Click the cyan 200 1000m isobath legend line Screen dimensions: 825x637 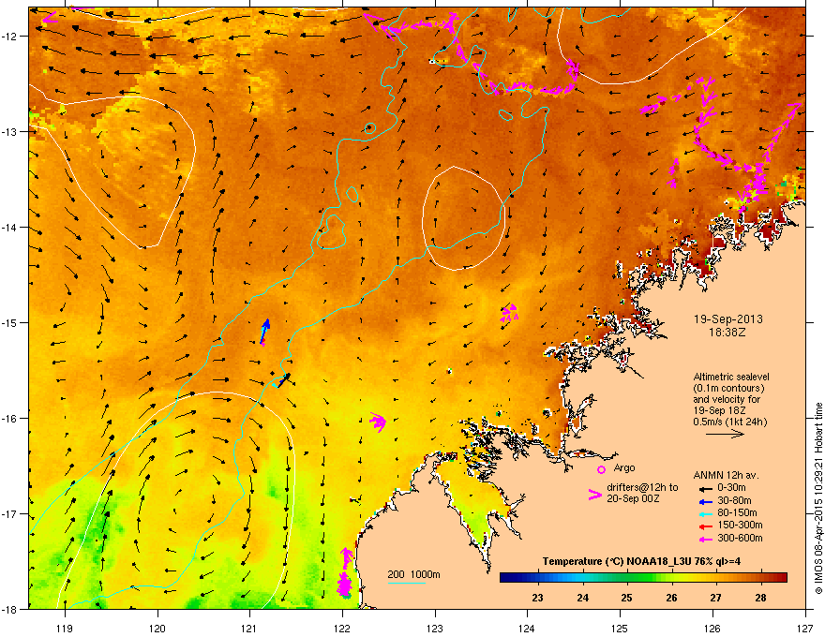pyautogui.click(x=406, y=583)
